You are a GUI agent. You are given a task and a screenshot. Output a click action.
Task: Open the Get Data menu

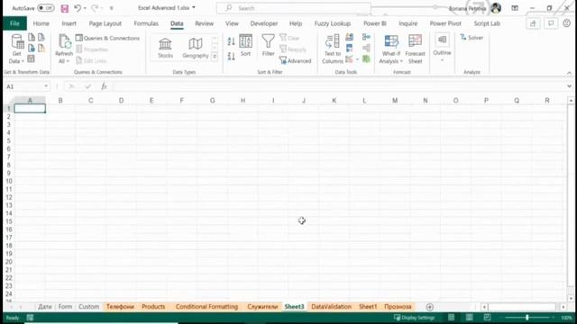[17, 49]
